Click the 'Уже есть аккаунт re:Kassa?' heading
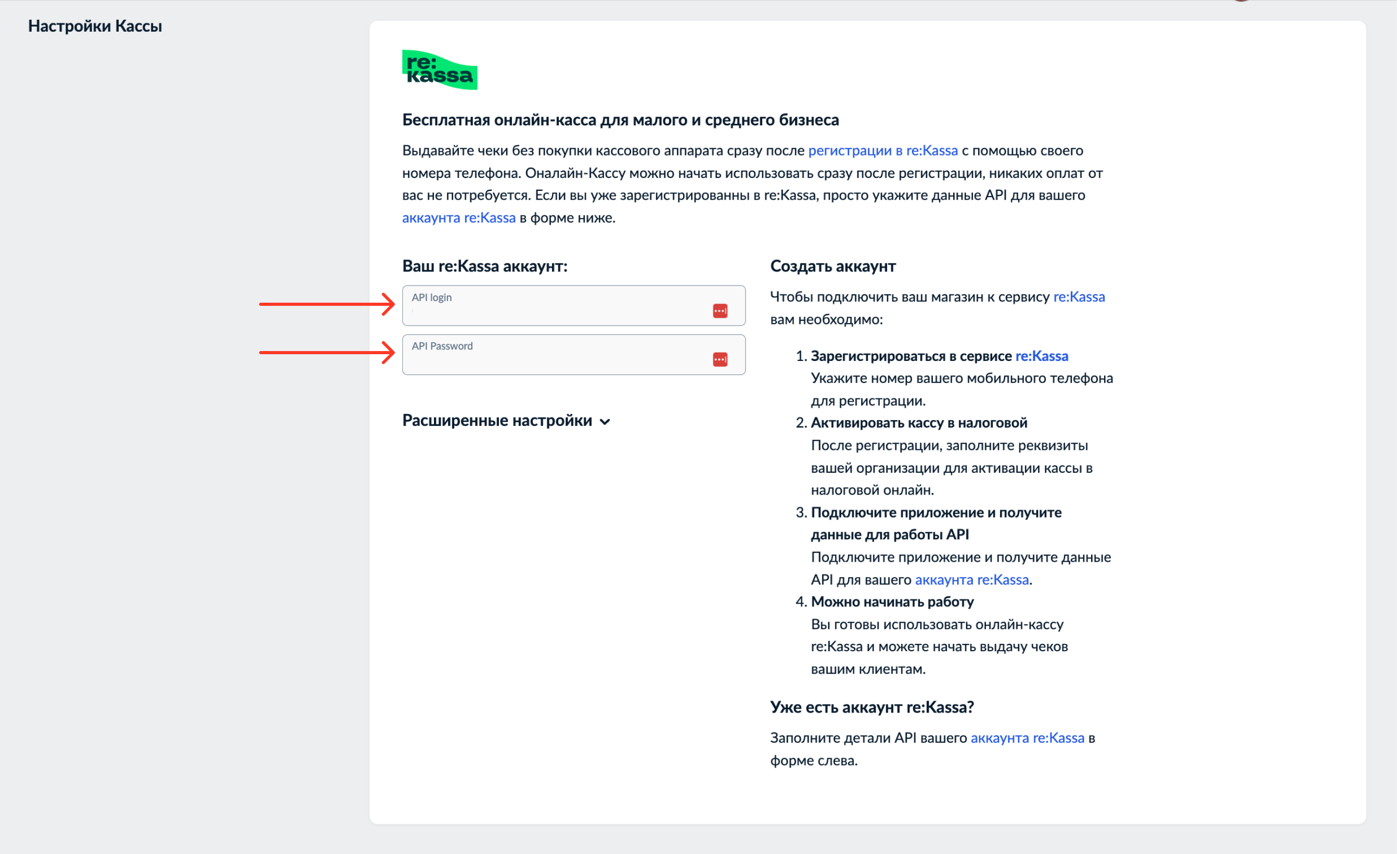Screen dimensions: 1397x854 pos(871,707)
